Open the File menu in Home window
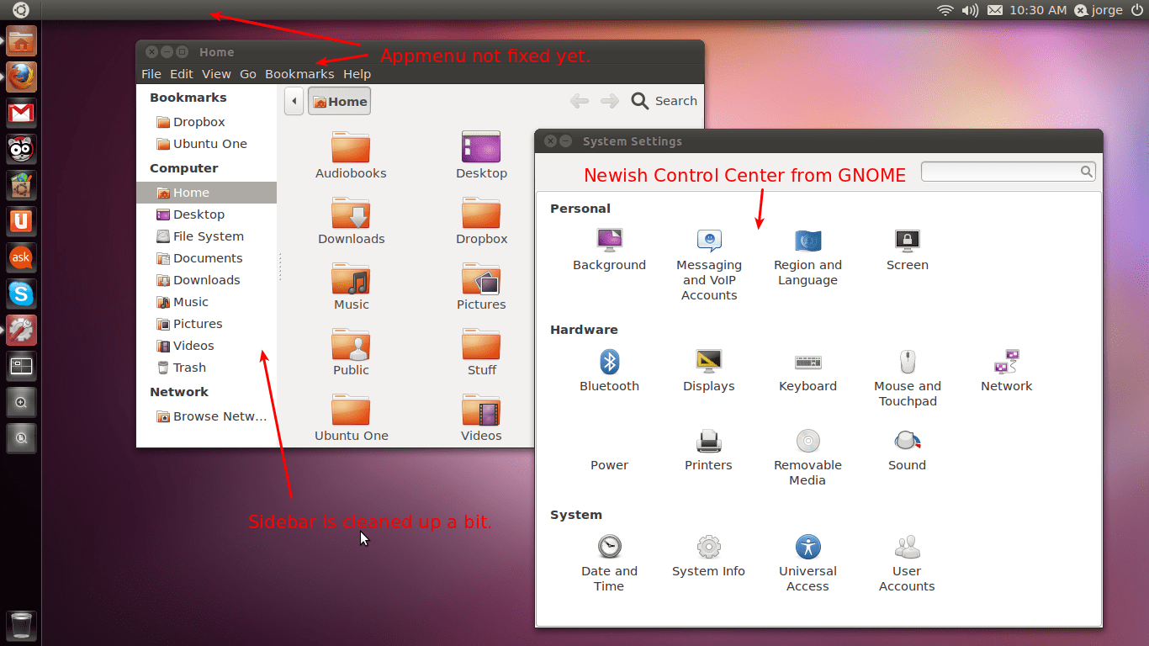 point(151,74)
